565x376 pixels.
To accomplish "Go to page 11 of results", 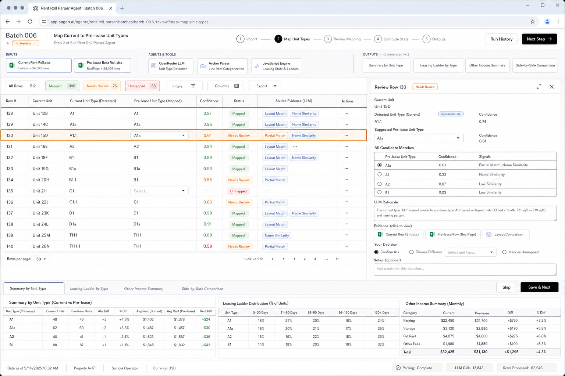I will click(337, 259).
